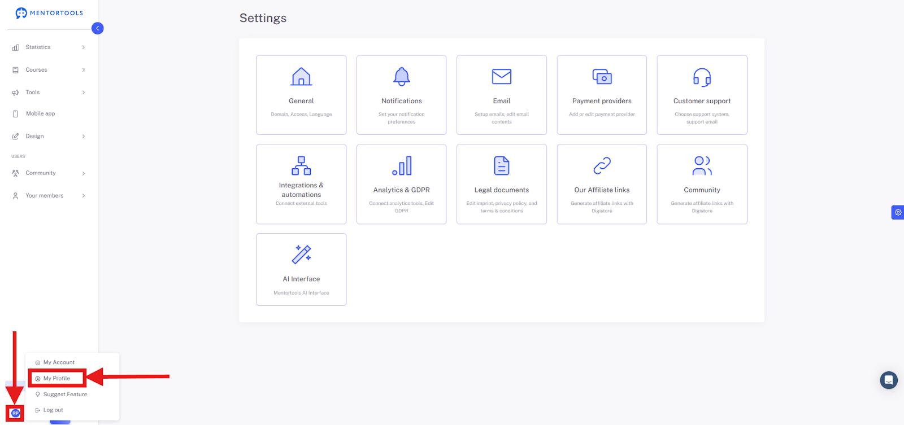Open the Payment providers card title
This screenshot has height=425, width=904.
tap(602, 101)
